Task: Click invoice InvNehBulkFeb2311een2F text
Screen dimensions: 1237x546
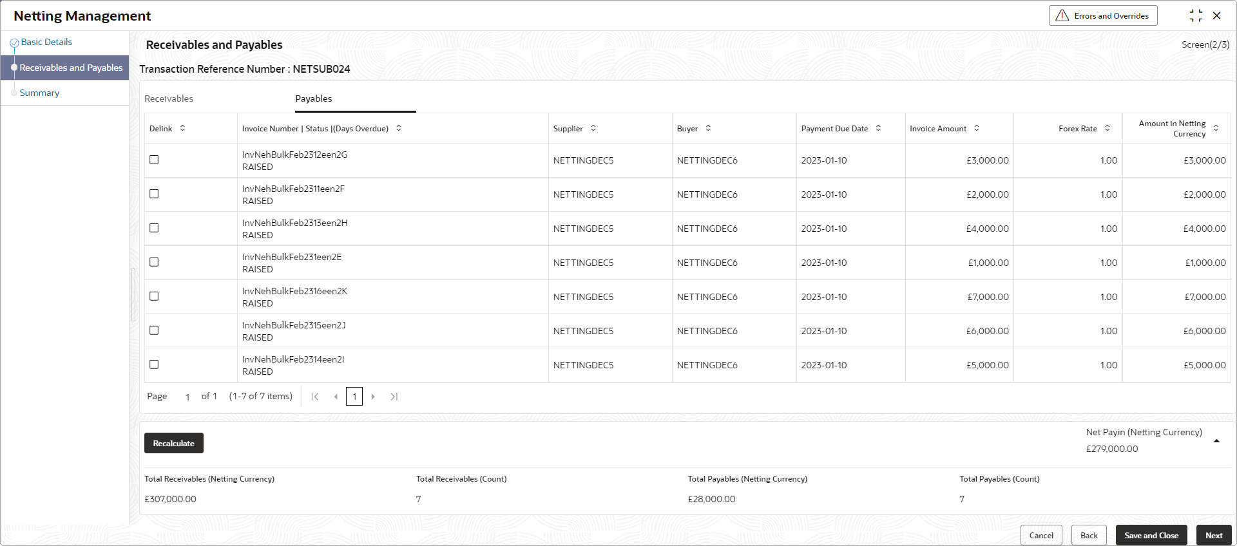Action: [293, 189]
